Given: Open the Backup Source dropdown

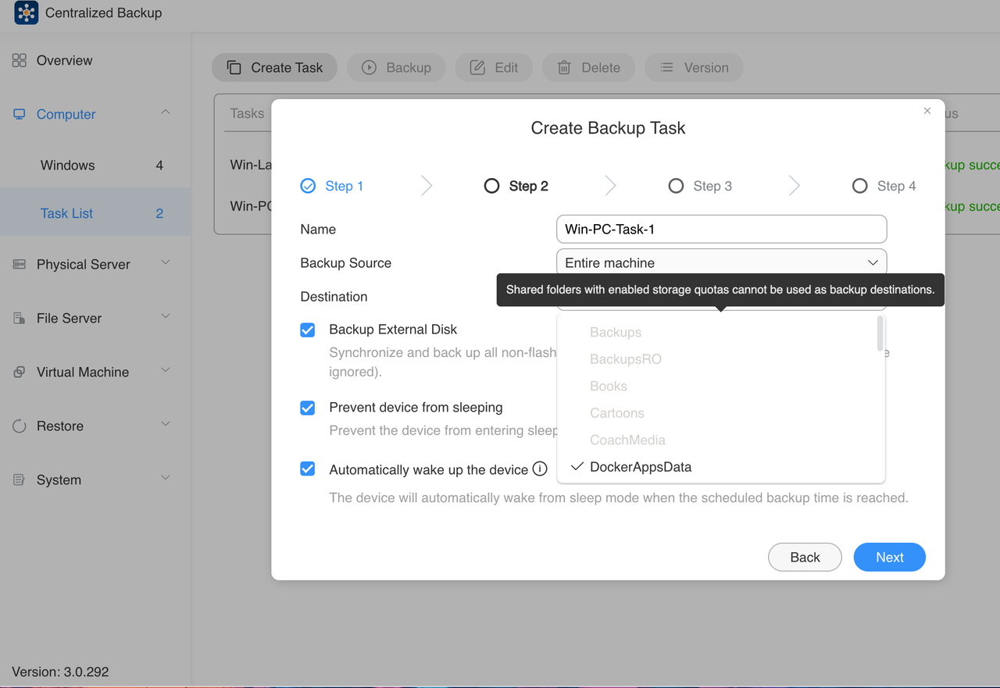Looking at the screenshot, I should (x=721, y=263).
